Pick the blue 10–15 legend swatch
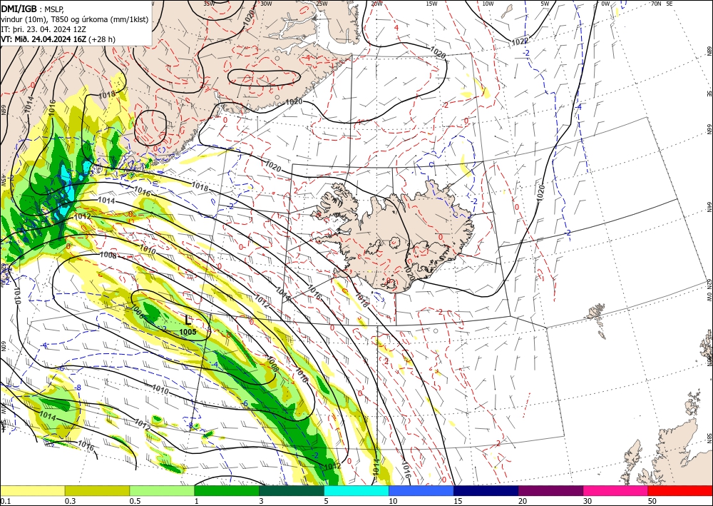Image resolution: width=713 pixels, height=506 pixels. (x=421, y=490)
